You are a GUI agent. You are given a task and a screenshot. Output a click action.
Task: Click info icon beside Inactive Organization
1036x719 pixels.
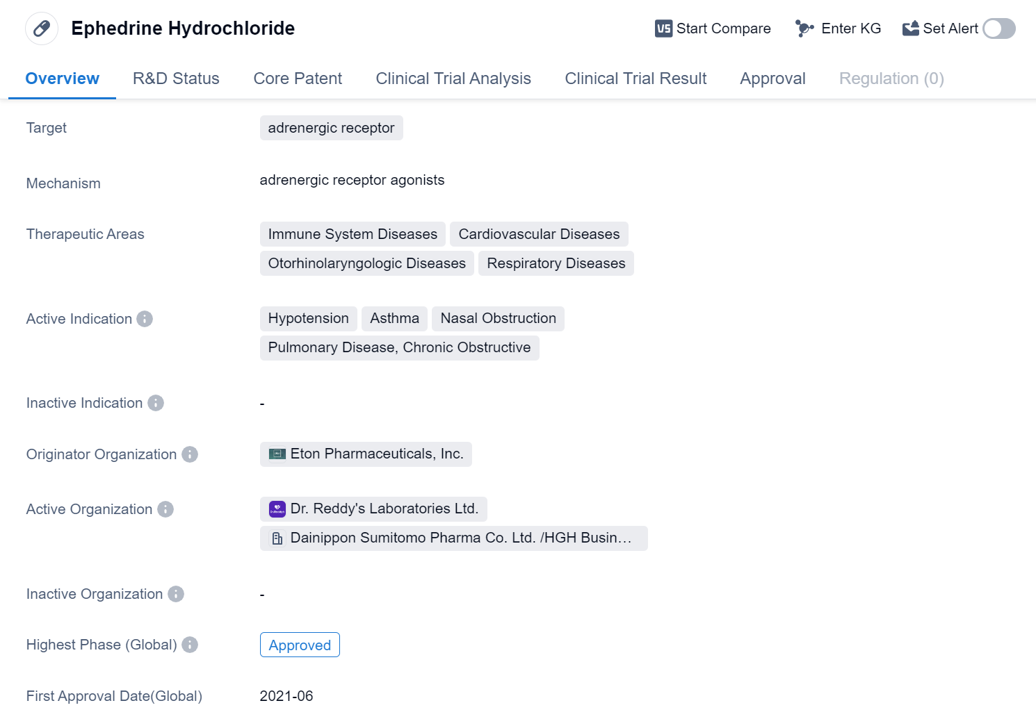tap(176, 594)
